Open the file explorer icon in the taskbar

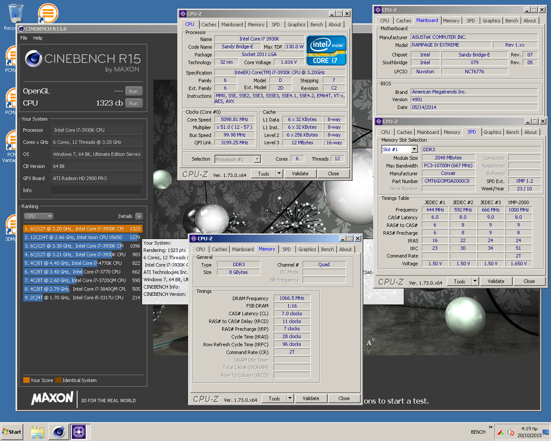click(x=37, y=432)
